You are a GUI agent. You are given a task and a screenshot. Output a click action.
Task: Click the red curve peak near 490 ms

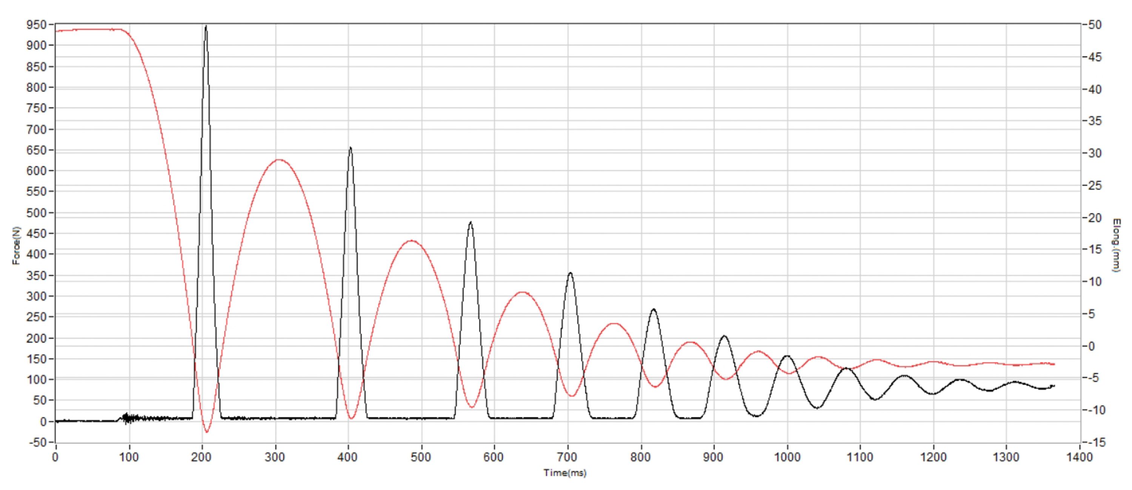411,240
